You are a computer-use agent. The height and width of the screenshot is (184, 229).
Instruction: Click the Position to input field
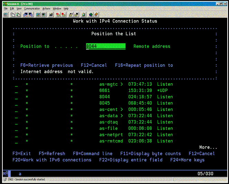tap(105, 46)
